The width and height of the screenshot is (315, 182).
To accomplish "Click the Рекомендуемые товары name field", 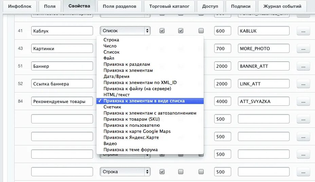I will 62,101.
